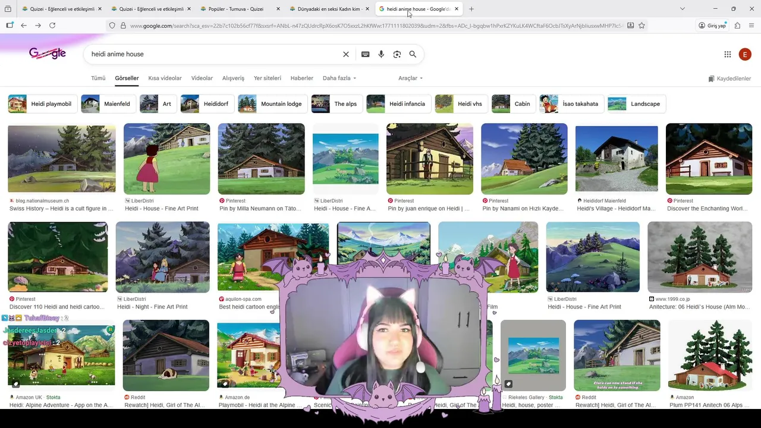
Task: Click the search text field
Action: point(214,54)
